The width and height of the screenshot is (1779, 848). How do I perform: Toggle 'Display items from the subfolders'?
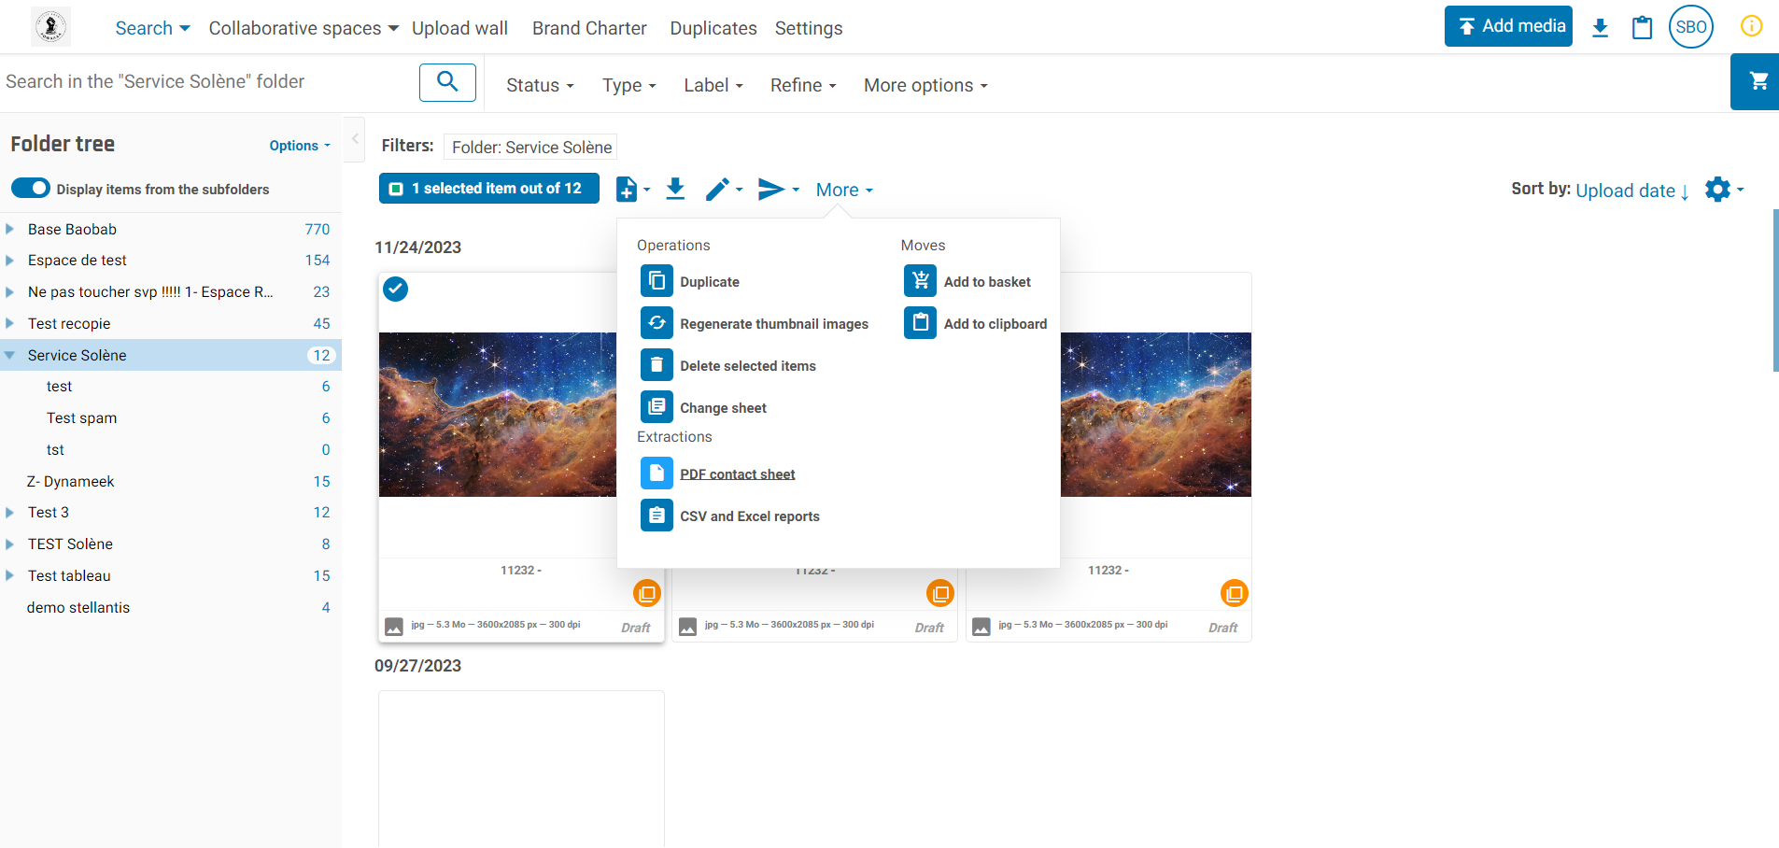tap(31, 188)
